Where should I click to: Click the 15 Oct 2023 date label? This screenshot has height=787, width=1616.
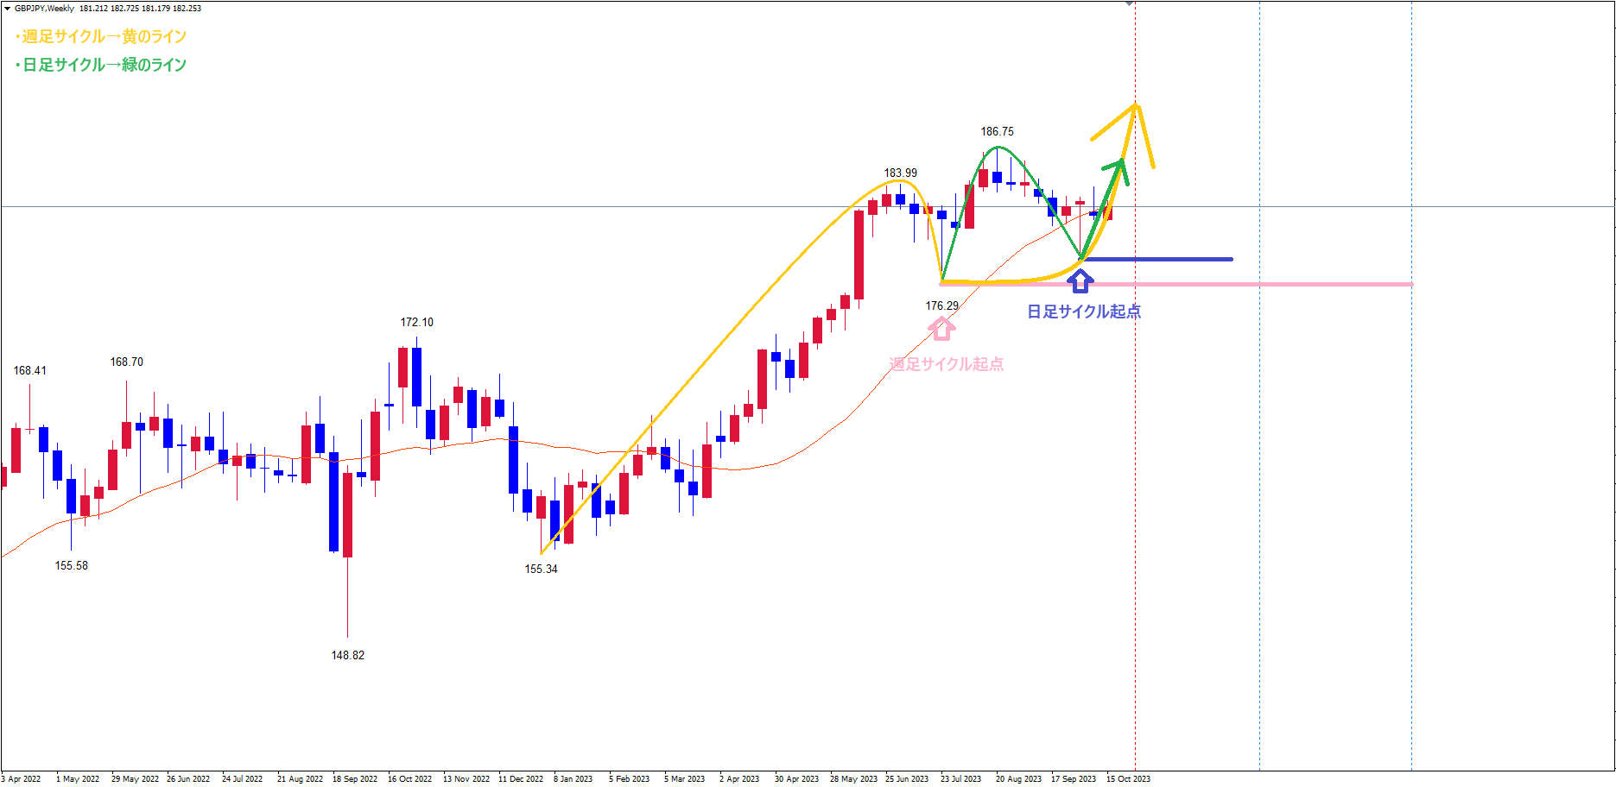point(1128,779)
